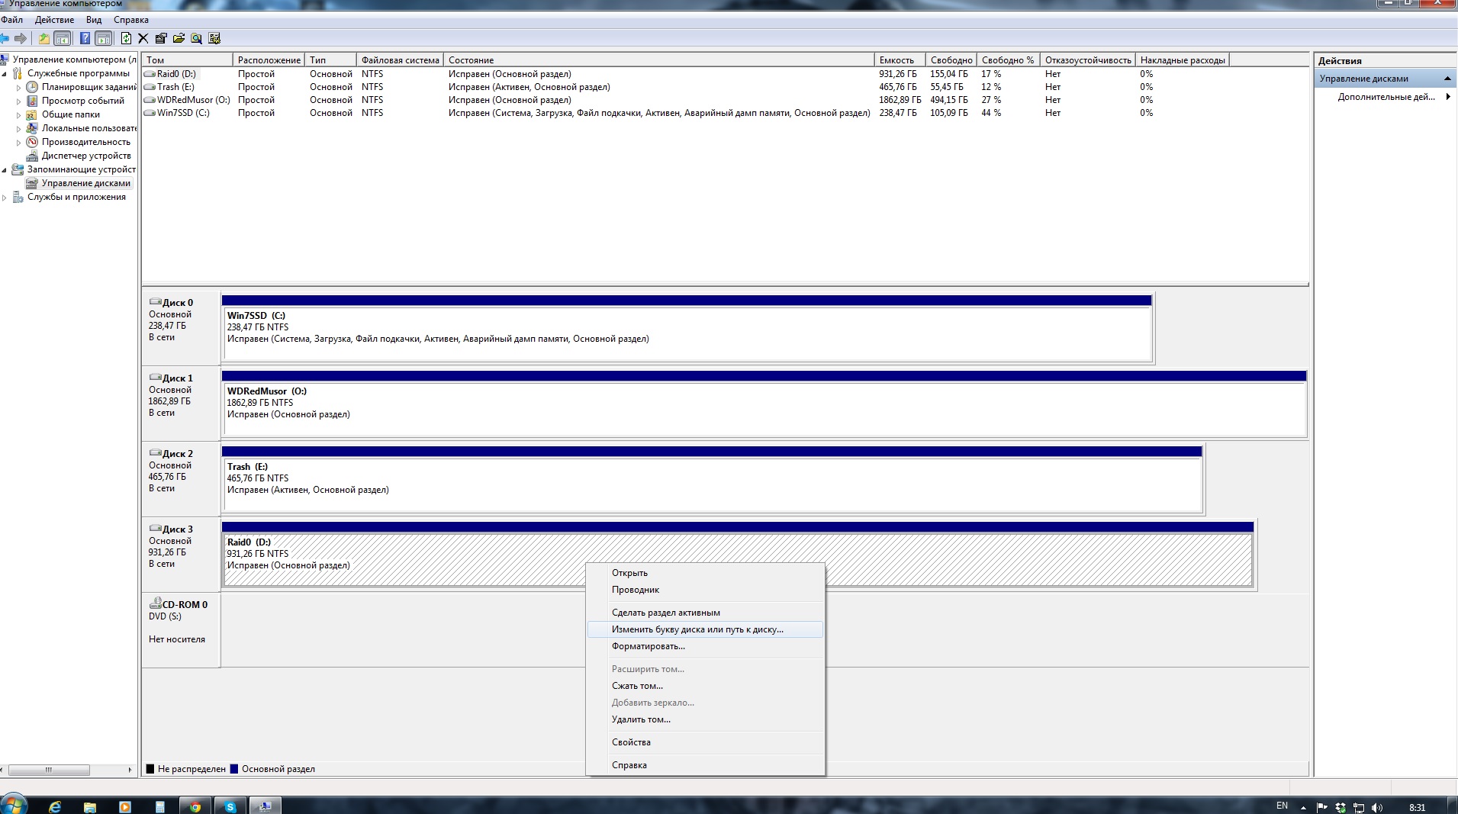
Task: Click the Refresh toolbar icon
Action: pos(126,38)
